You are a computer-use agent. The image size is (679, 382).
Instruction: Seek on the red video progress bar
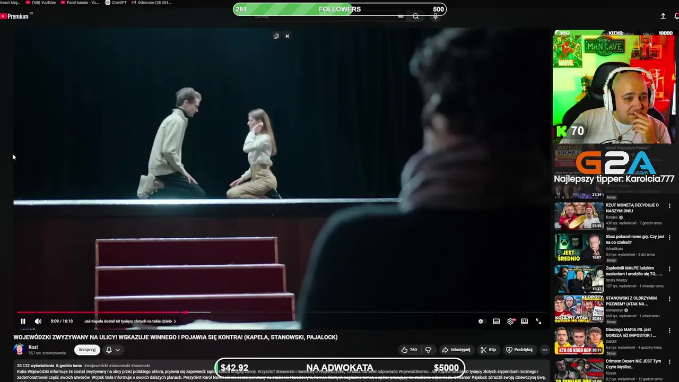tap(281, 312)
